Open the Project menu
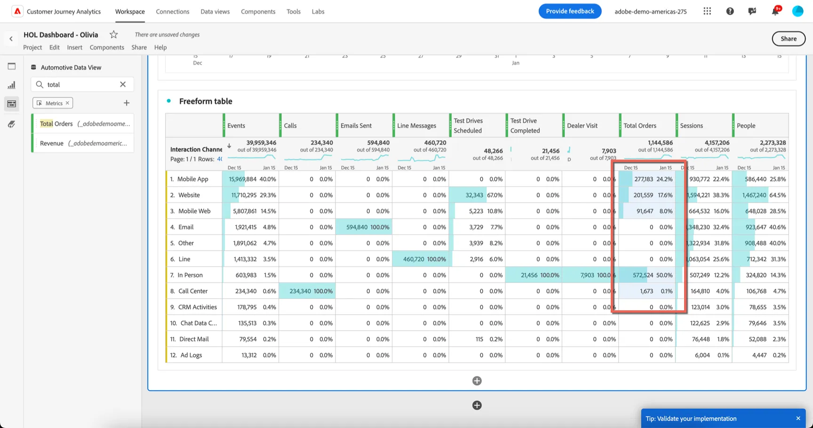813x428 pixels. tap(32, 47)
